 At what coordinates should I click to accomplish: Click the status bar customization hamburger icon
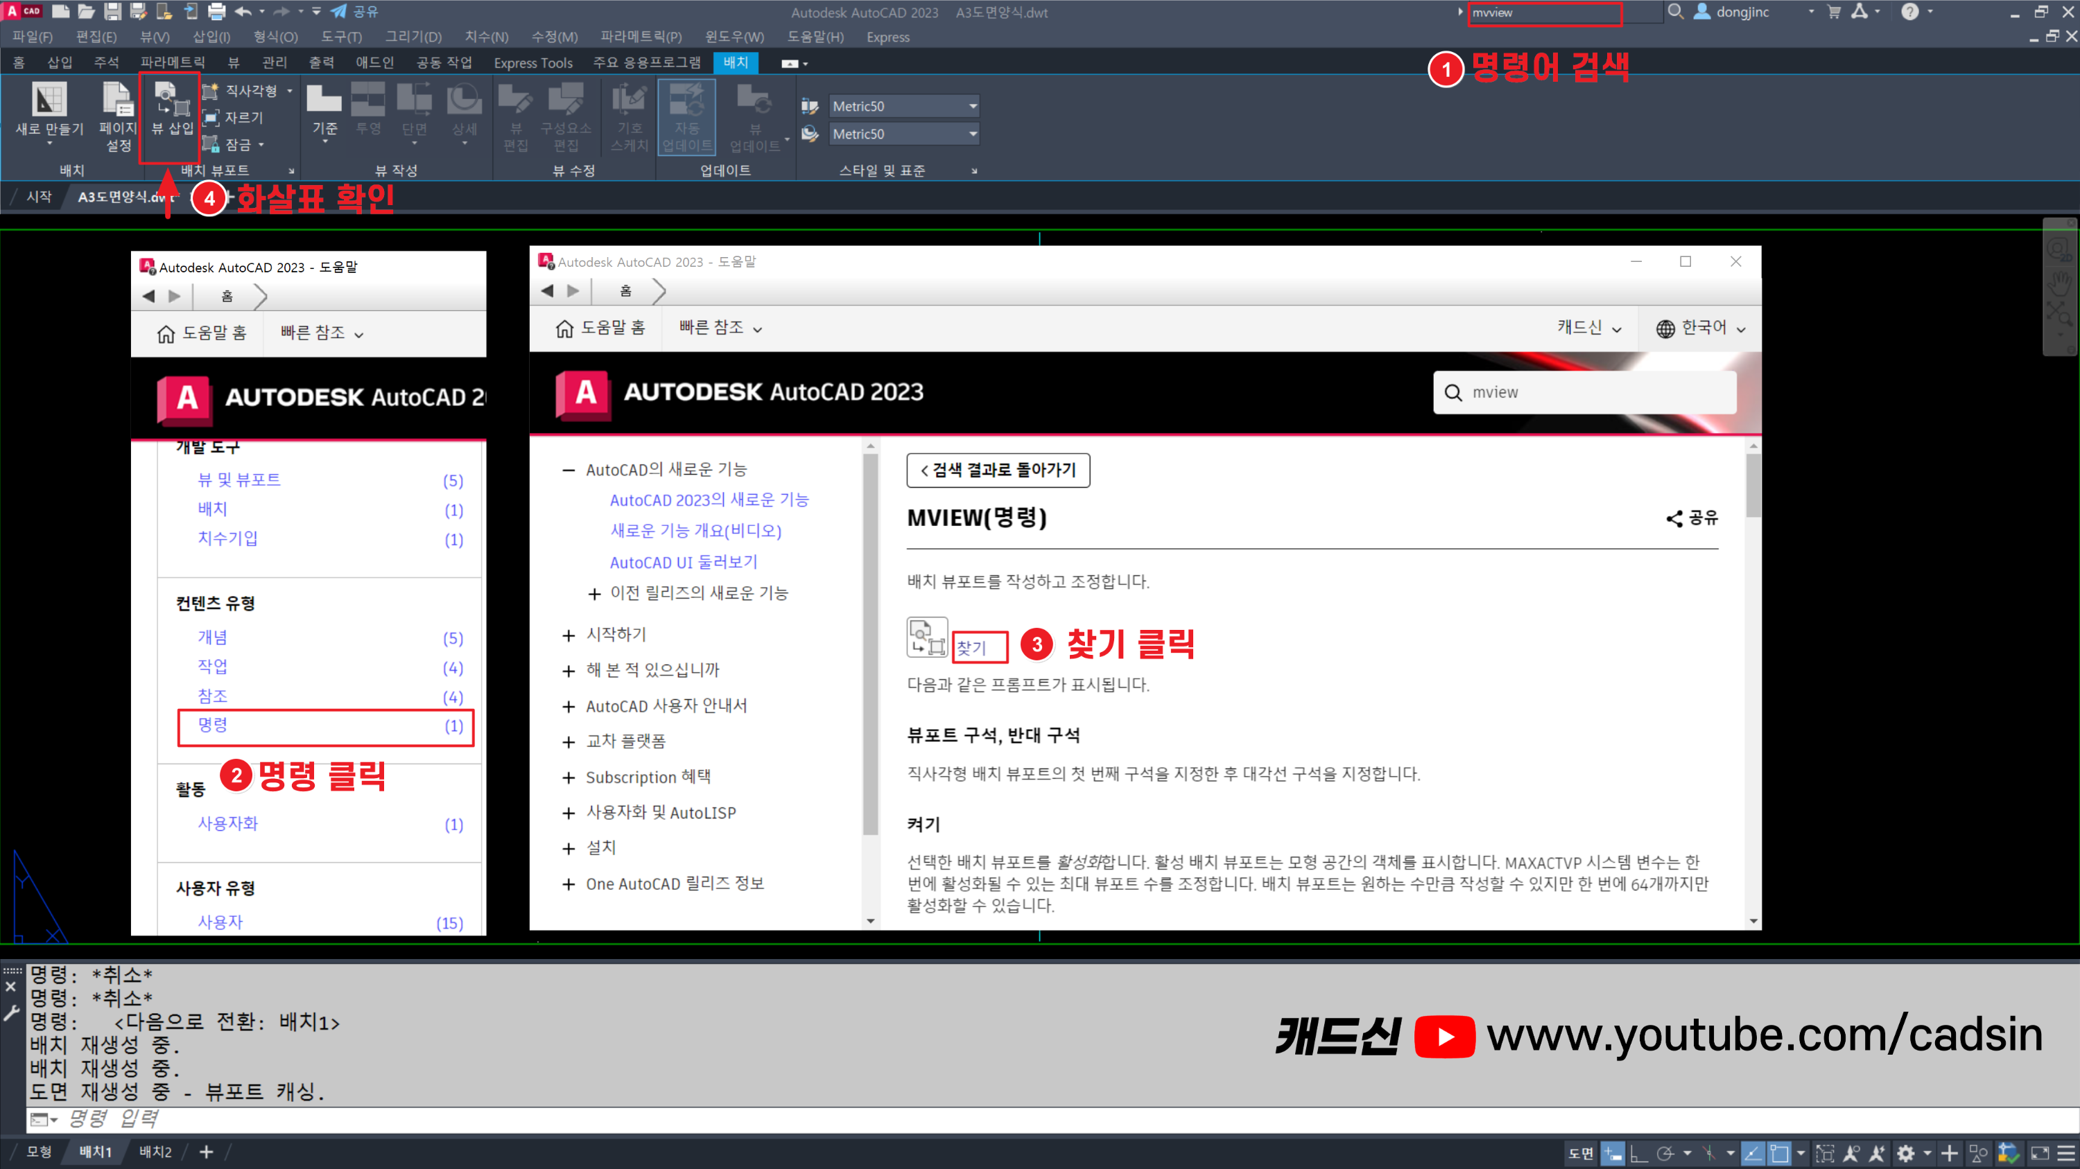click(2065, 1153)
